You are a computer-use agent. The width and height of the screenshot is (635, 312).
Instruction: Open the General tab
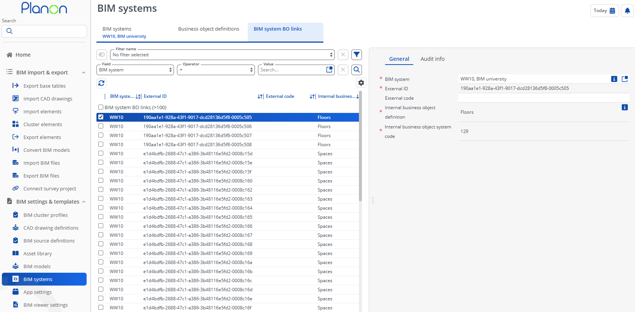click(399, 59)
